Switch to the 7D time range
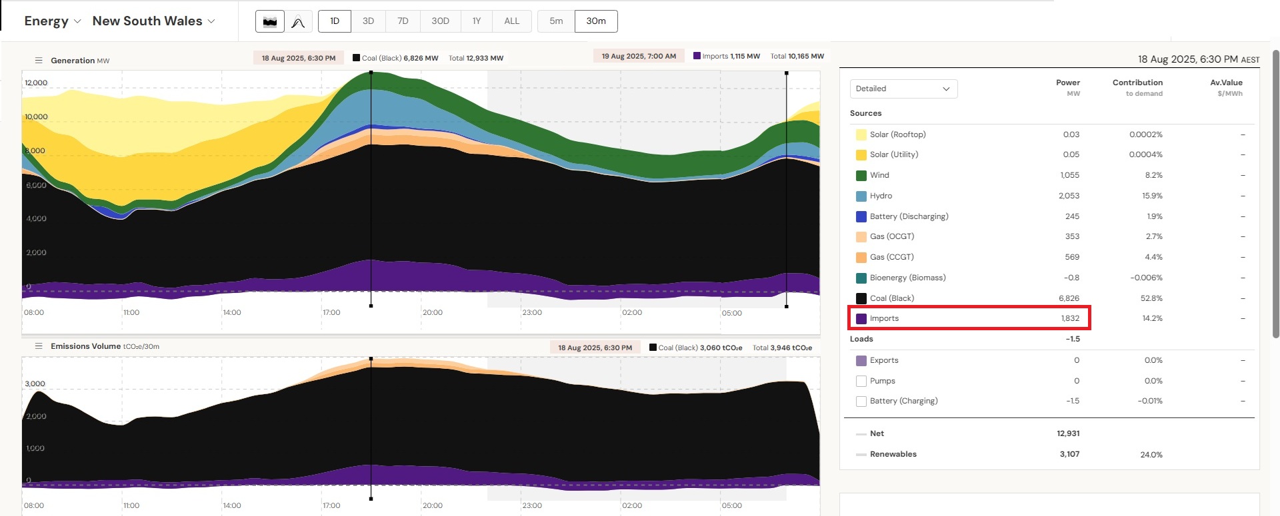This screenshot has width=1280, height=516. [x=403, y=21]
